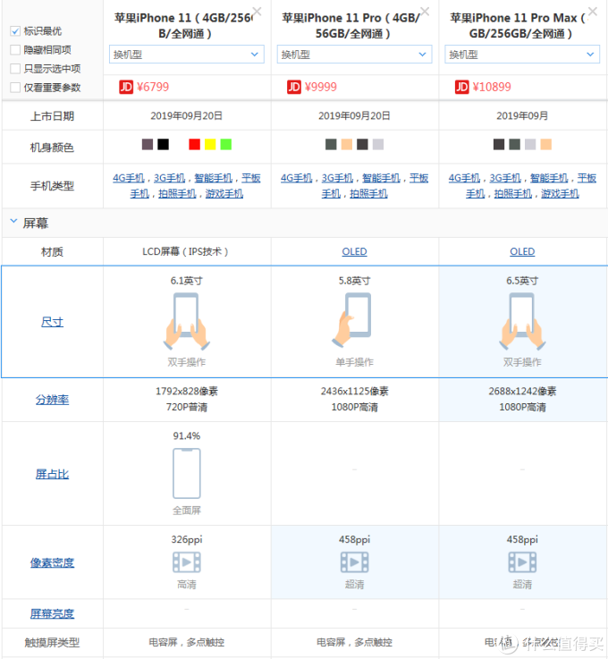
Task: Open 换机型 dropdown for iPhone 11 Pro Max
Action: 522,55
